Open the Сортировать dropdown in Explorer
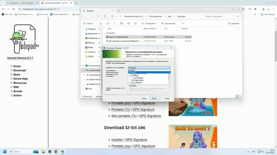This screenshot has width=277, height=155. (x=149, y=23)
